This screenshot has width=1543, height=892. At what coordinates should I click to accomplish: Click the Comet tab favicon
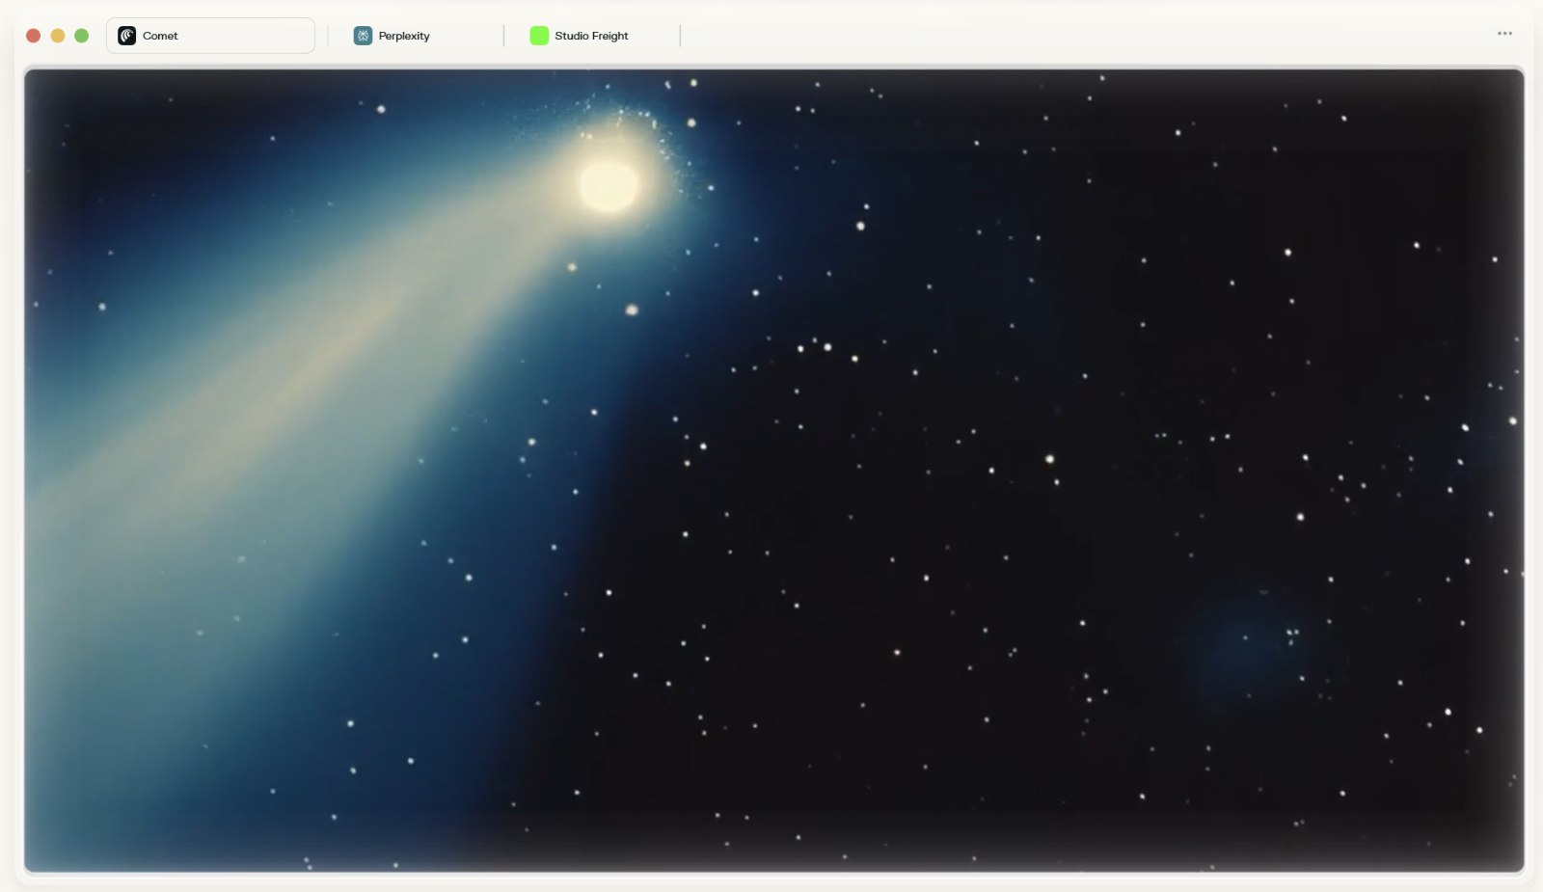pos(127,36)
